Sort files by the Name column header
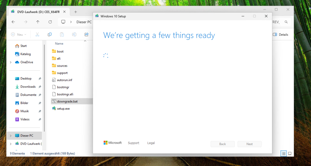The height and width of the screenshot is (166, 311). [x=59, y=43]
